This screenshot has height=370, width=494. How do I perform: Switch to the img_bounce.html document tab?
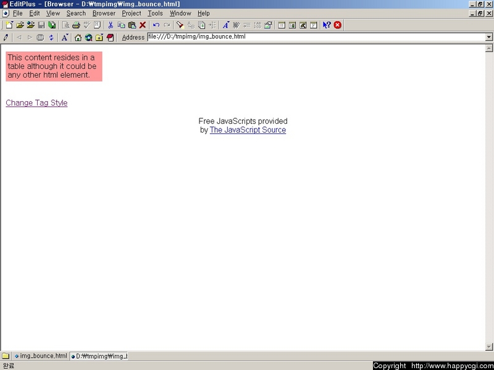(x=41, y=356)
